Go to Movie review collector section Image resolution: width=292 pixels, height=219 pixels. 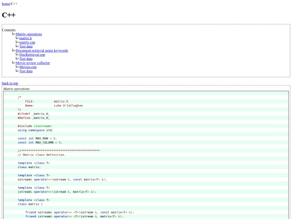33,63
